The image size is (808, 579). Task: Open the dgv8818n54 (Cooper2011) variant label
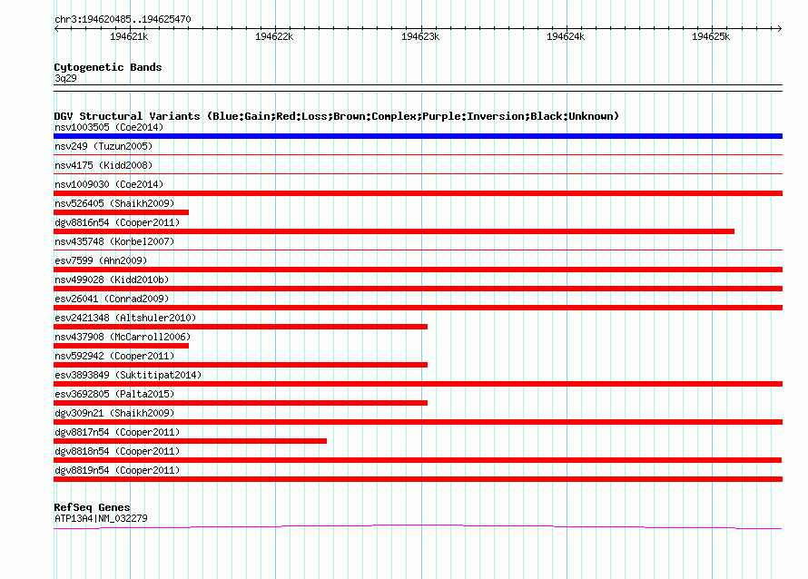117,451
